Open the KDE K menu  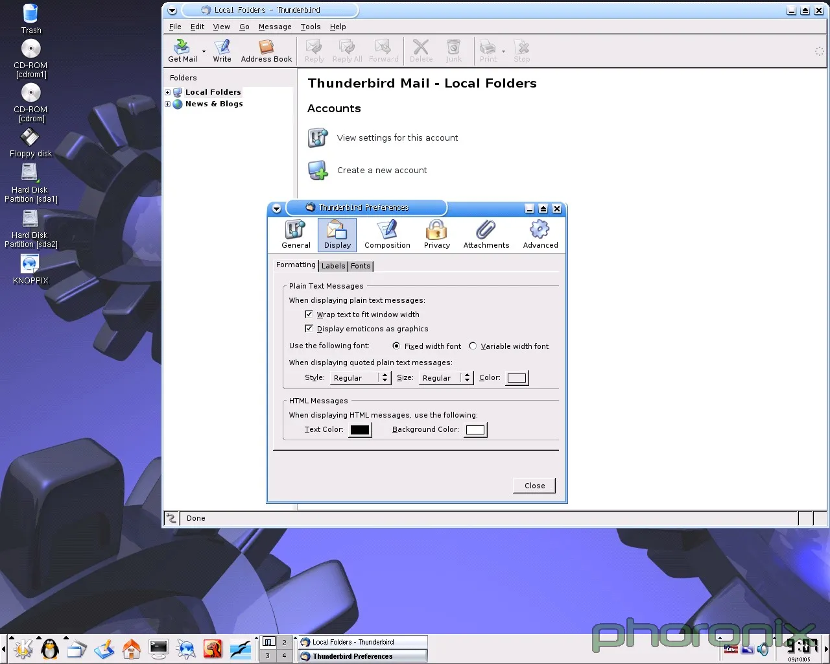(23, 648)
